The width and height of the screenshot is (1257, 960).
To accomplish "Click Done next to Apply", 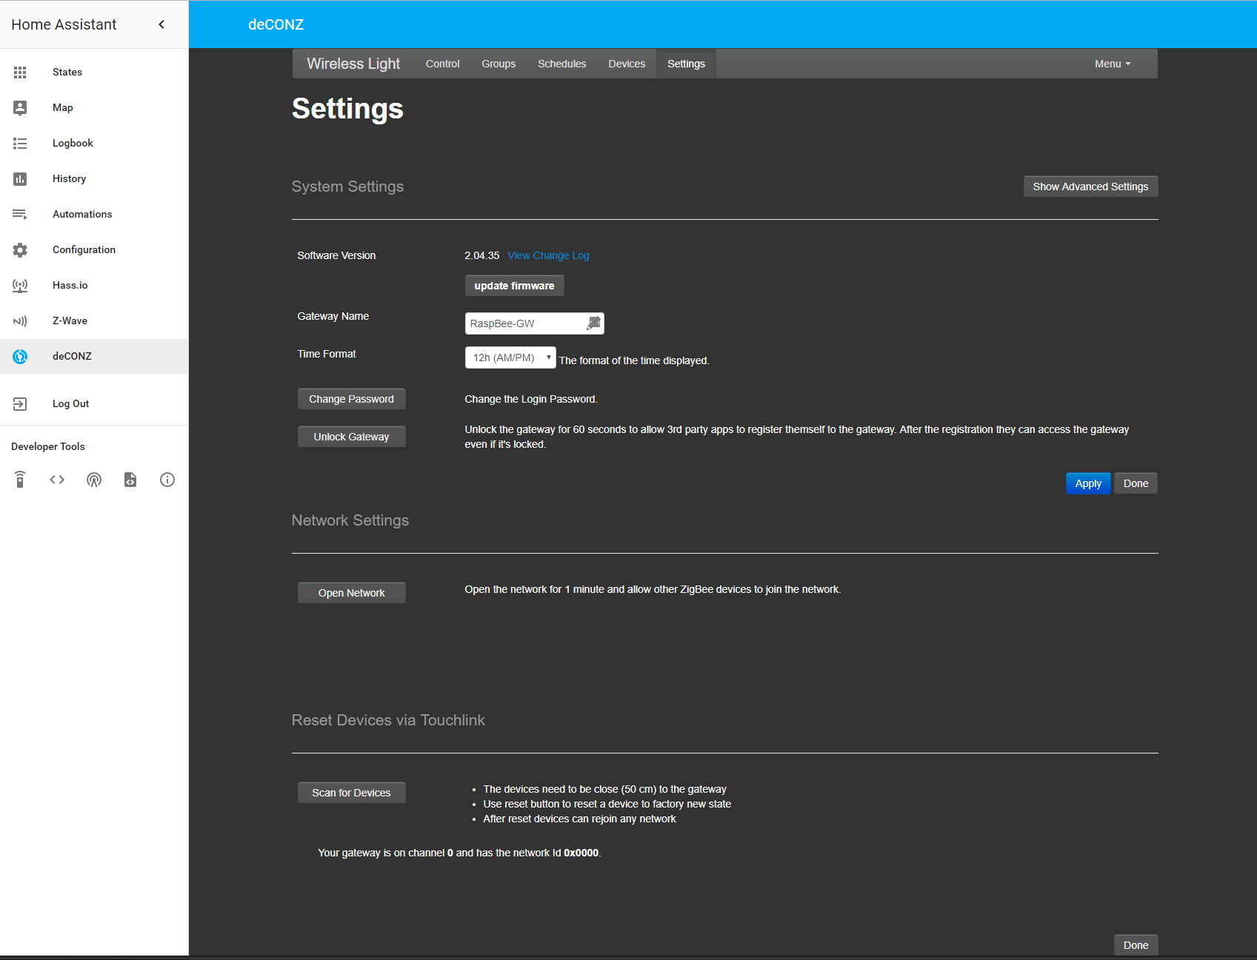I will (1136, 483).
